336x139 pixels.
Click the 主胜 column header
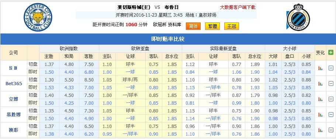[49, 56]
